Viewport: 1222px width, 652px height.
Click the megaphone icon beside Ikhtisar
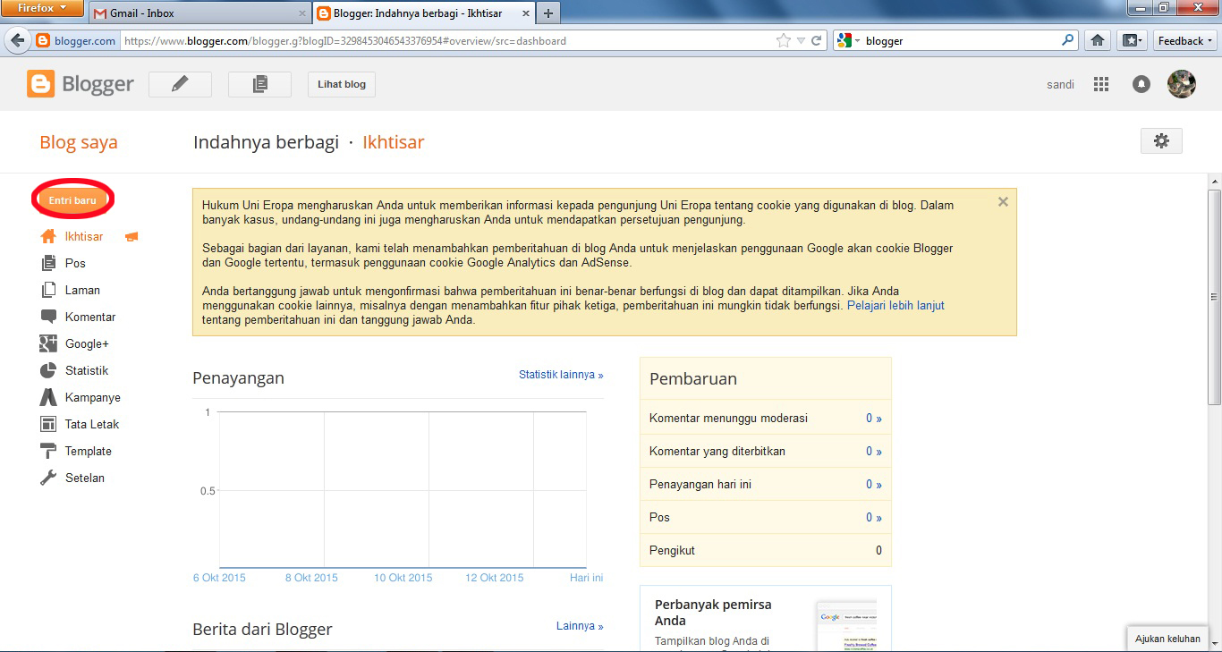[132, 237]
